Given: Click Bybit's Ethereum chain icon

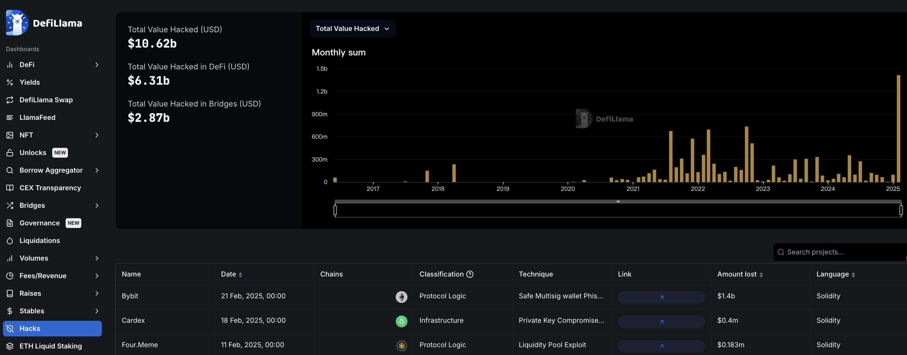Looking at the screenshot, I should click(x=401, y=297).
